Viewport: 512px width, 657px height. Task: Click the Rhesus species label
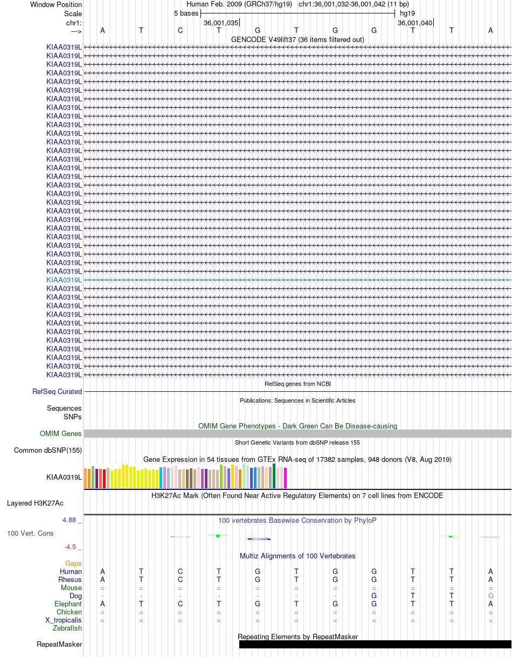tap(70, 579)
